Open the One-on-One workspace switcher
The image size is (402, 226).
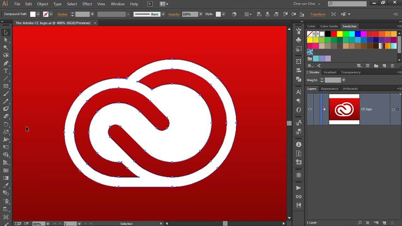(307, 4)
